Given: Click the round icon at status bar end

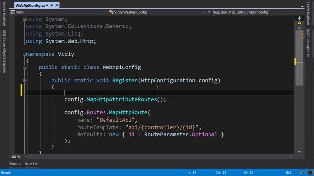Looking at the screenshot, I should click(310, 173).
